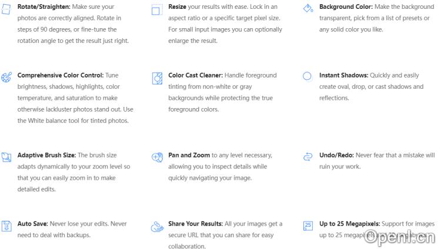The height and width of the screenshot is (249, 441).
Task: Click the Instant Shadows circle icon
Action: [307, 76]
